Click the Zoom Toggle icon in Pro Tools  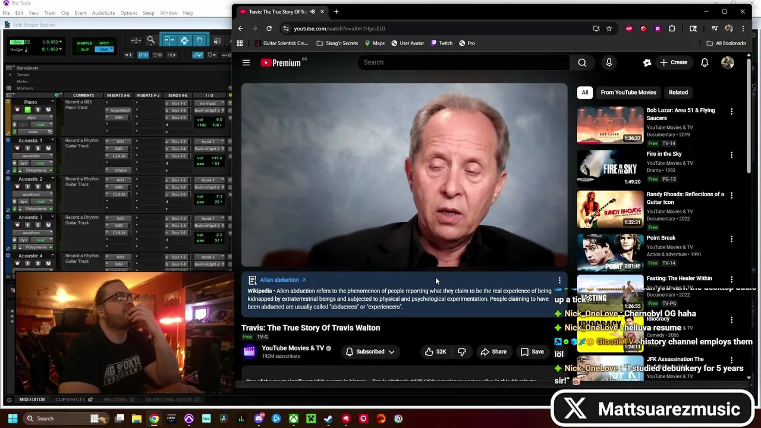click(x=136, y=40)
